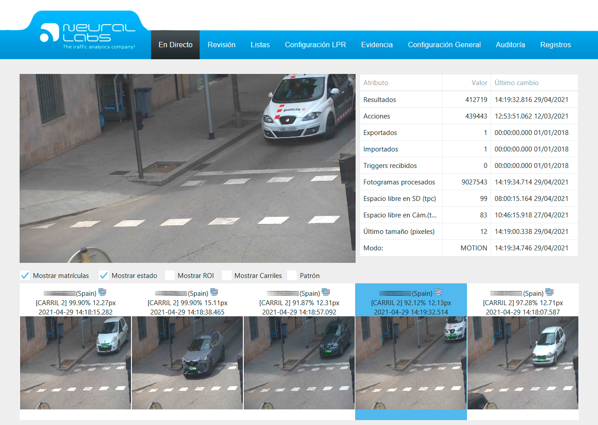The height and width of the screenshot is (425, 598).
Task: Select the Auditoría tab
Action: (x=510, y=45)
